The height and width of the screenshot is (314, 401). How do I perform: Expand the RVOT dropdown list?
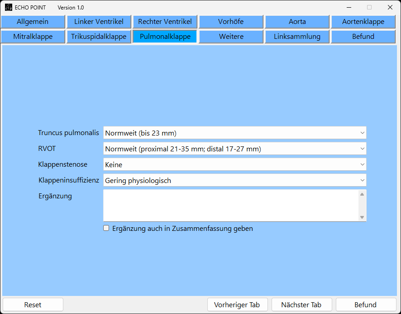234,149
